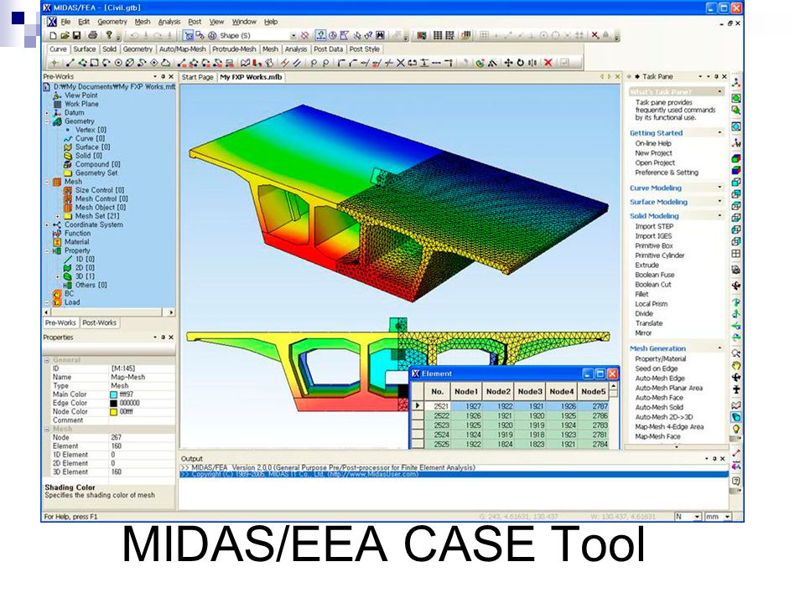
Task: Click the Open folder toolbar icon
Action: pos(65,35)
